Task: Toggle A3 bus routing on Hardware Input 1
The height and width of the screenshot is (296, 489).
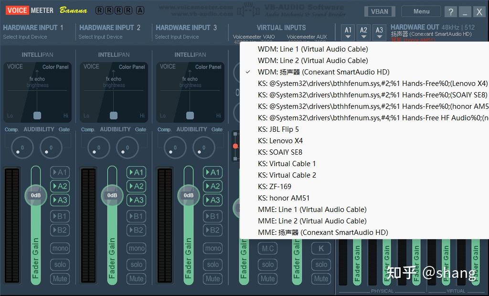Action: point(60,200)
